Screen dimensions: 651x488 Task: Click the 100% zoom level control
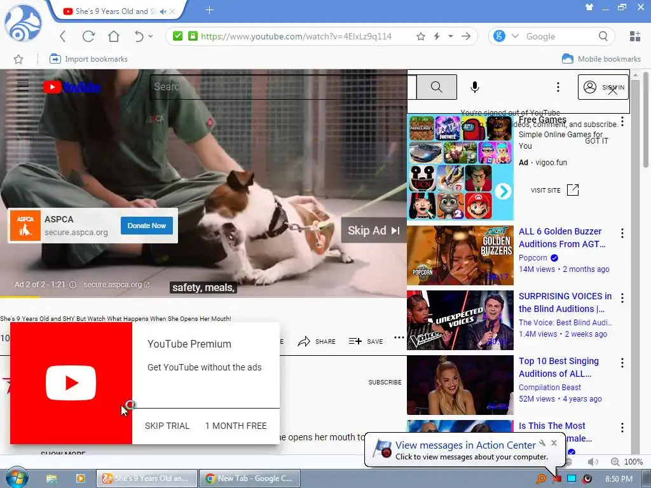(627, 461)
